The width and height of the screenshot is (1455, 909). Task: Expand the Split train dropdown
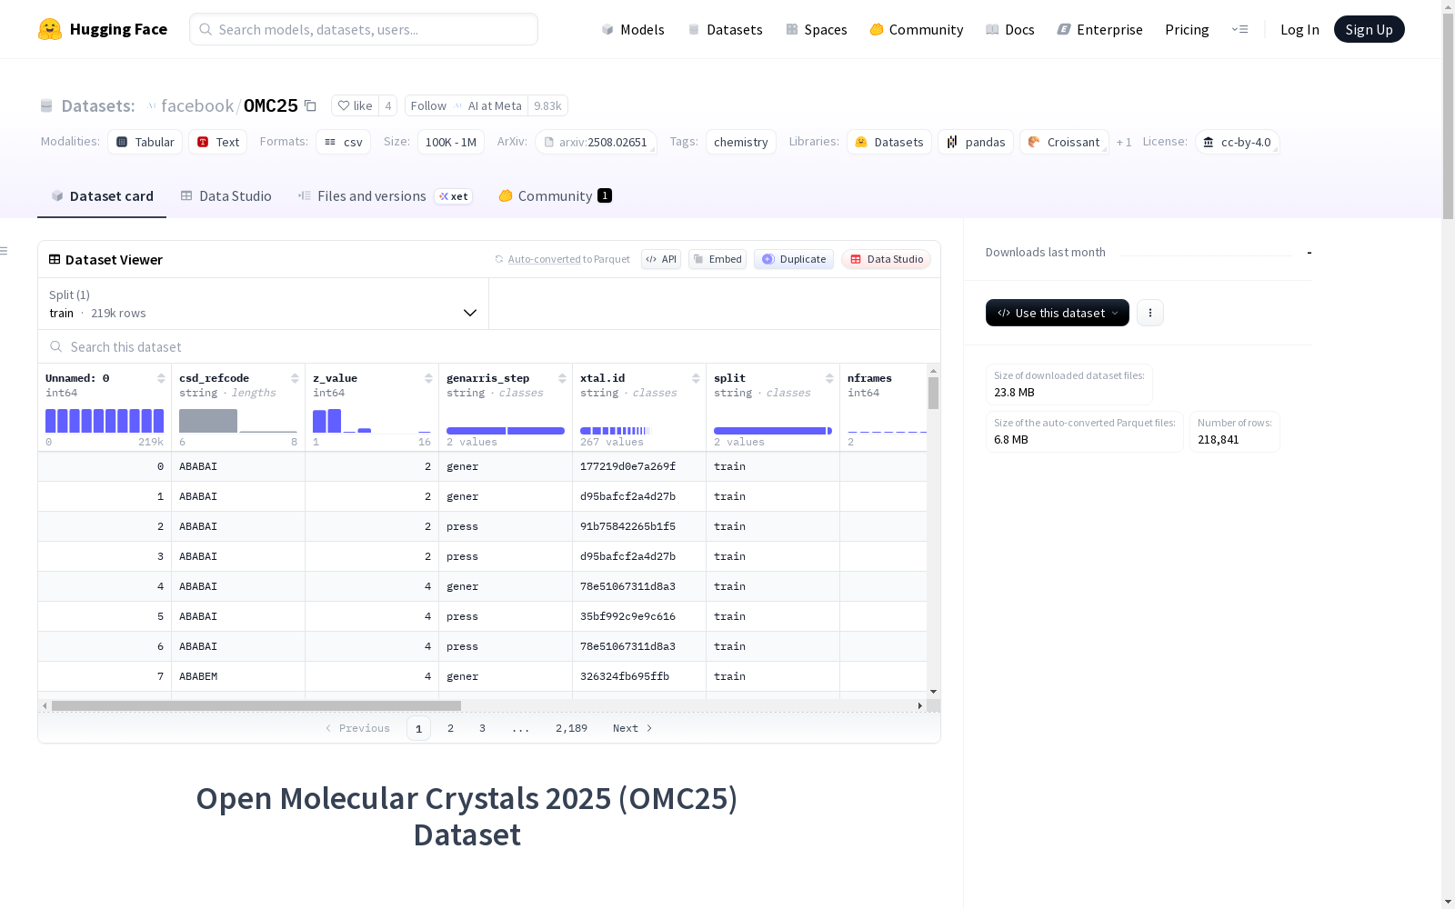coord(263,304)
